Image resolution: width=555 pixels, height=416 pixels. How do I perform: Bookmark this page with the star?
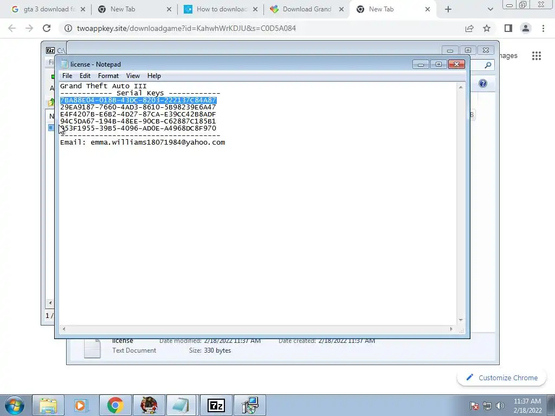(487, 28)
